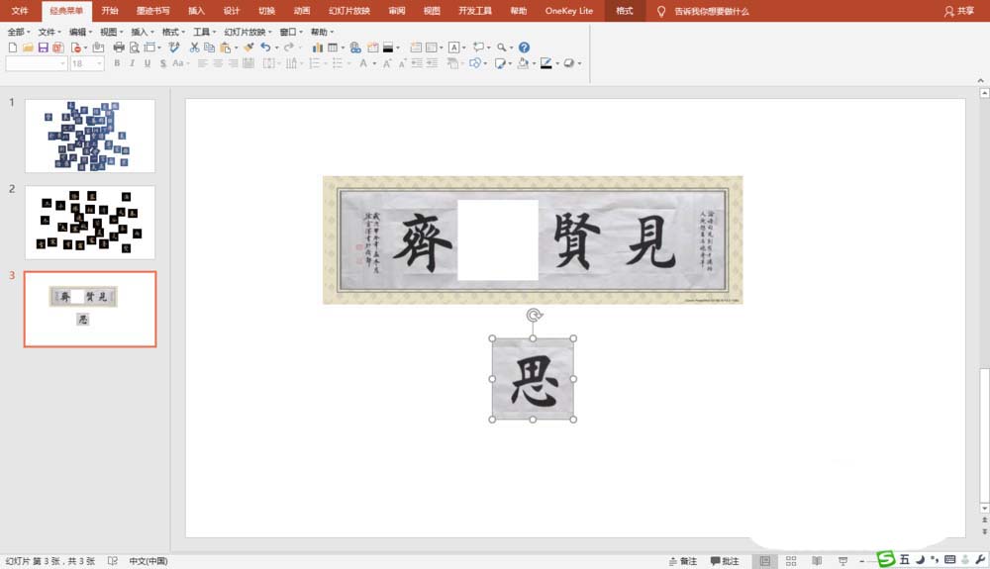Viewport: 990px width, 569px height.
Task: Open the 备注 notes pane
Action: tap(682, 561)
